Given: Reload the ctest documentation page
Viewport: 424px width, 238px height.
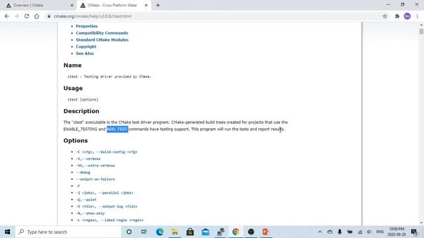Looking at the screenshot, I should (26, 16).
